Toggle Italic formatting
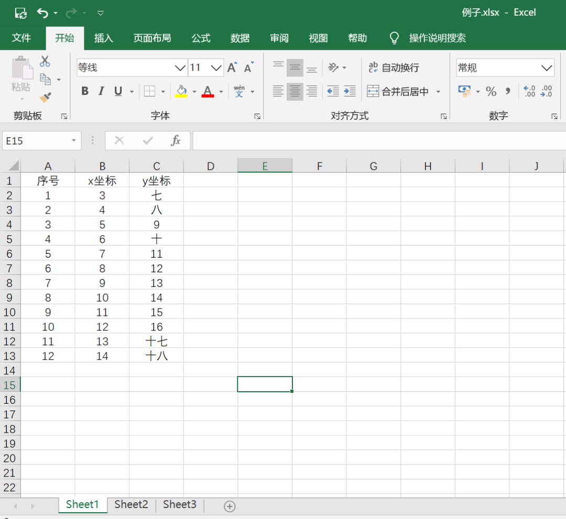The image size is (566, 519). tap(102, 91)
